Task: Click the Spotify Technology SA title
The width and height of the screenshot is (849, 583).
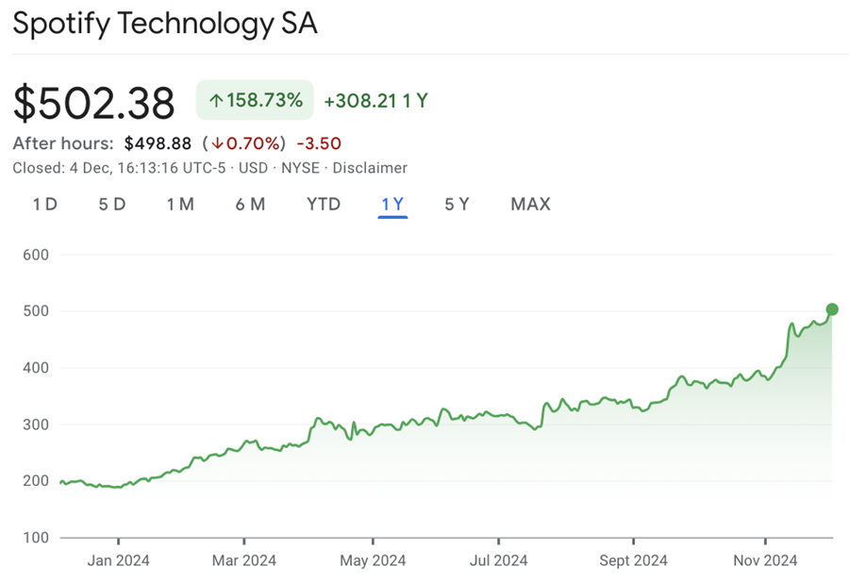Action: pos(165,24)
